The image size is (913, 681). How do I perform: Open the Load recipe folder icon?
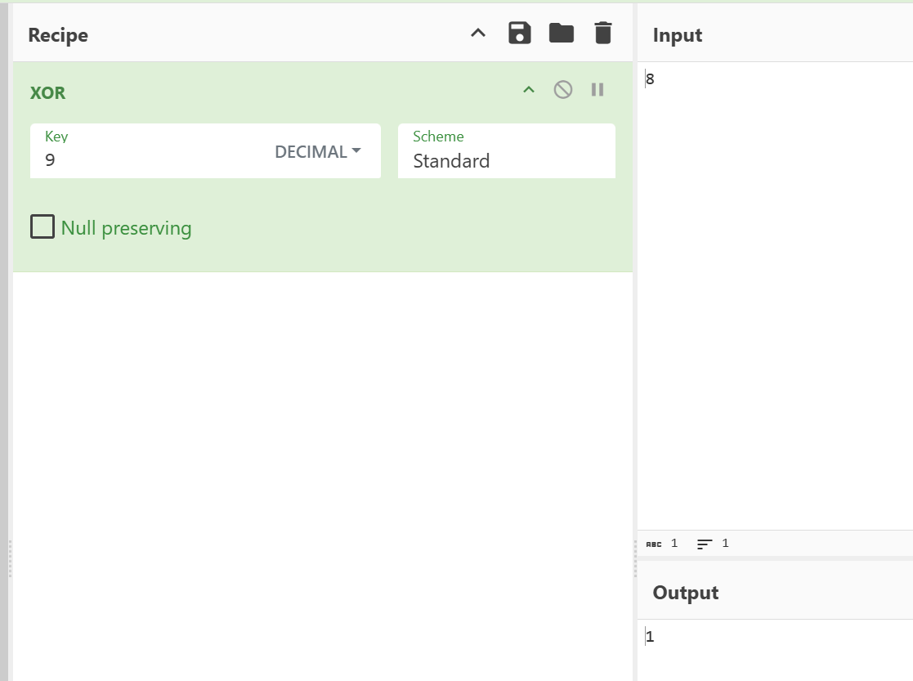[x=561, y=34]
